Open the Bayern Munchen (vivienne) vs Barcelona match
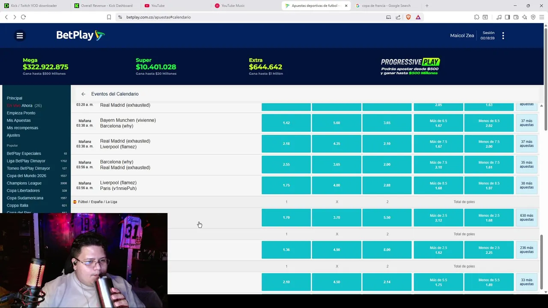This screenshot has height=308, width=548. pos(128,123)
